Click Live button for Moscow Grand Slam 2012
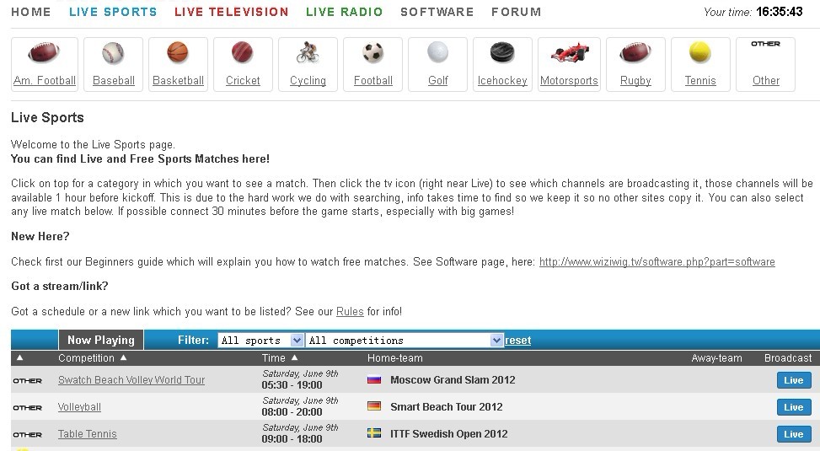This screenshot has width=820, height=451. pos(794,380)
